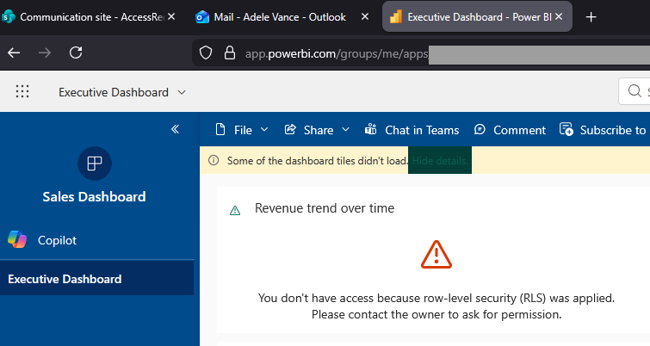Expand the Executive Dashboard title dropdown
This screenshot has width=650, height=346.
point(182,92)
